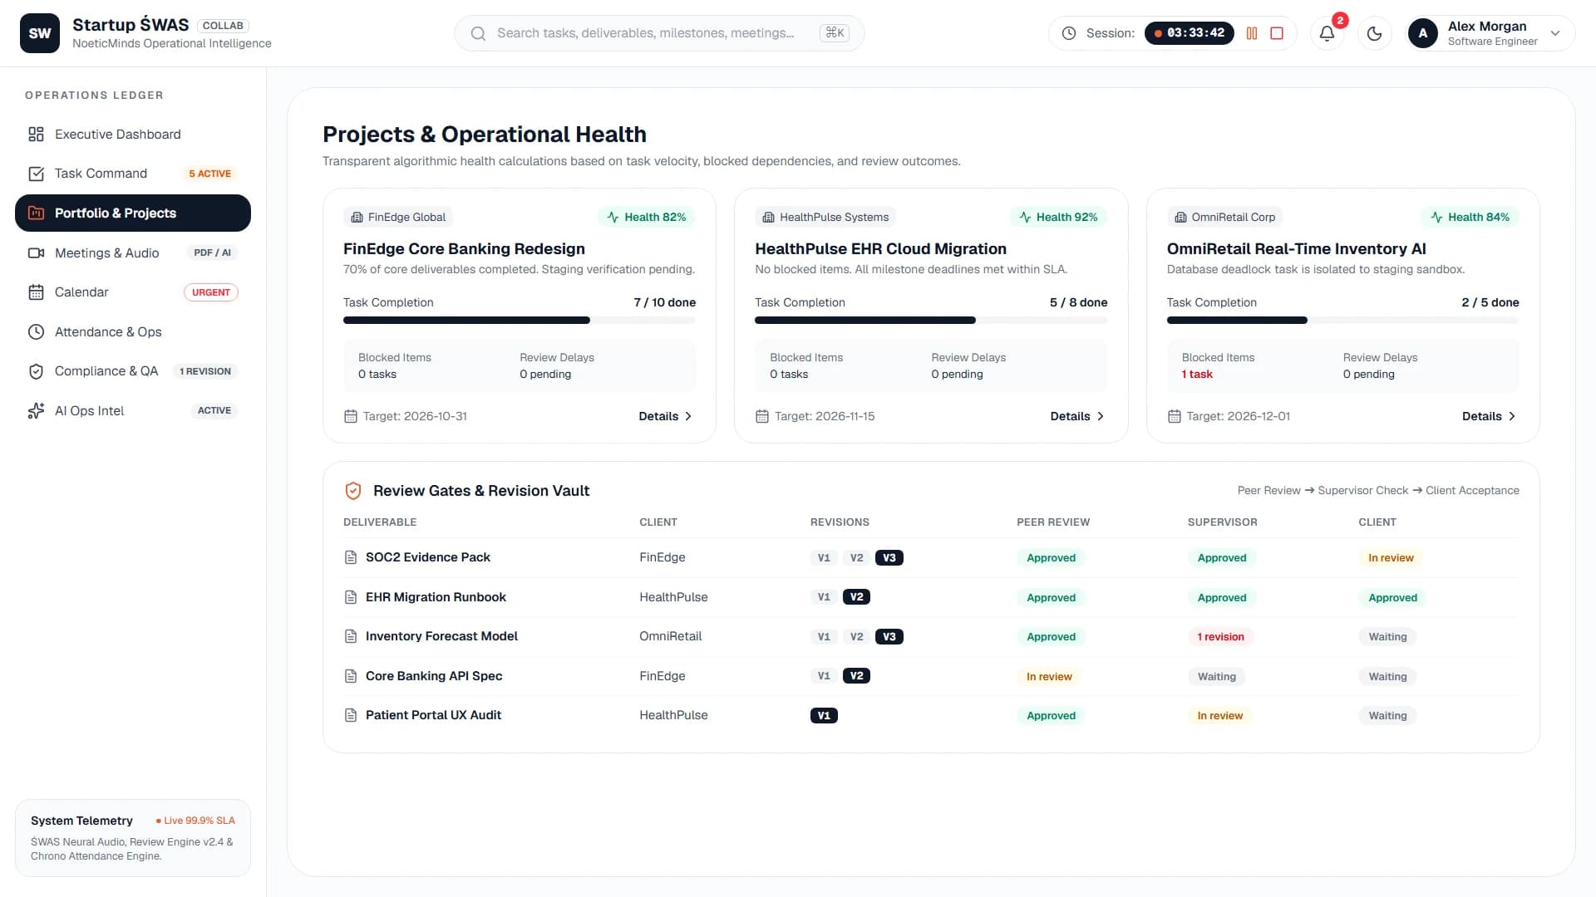Select V2 revision of Inventory Forecast Model
Image resolution: width=1596 pixels, height=897 pixels.
coord(856,637)
